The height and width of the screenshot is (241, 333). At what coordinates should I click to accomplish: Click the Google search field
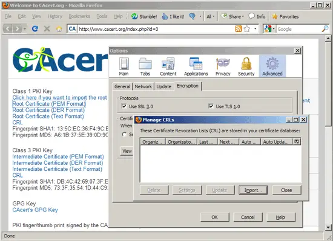298,29
